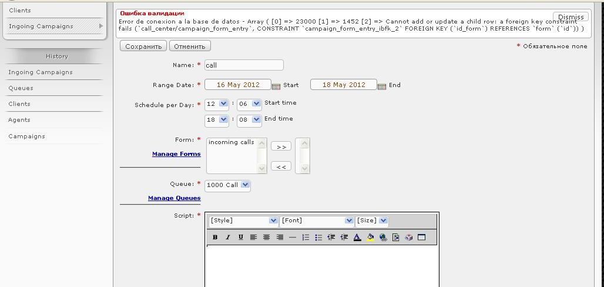The image size is (604, 287).
Task: Dismiss the validation error message
Action: pos(571,17)
